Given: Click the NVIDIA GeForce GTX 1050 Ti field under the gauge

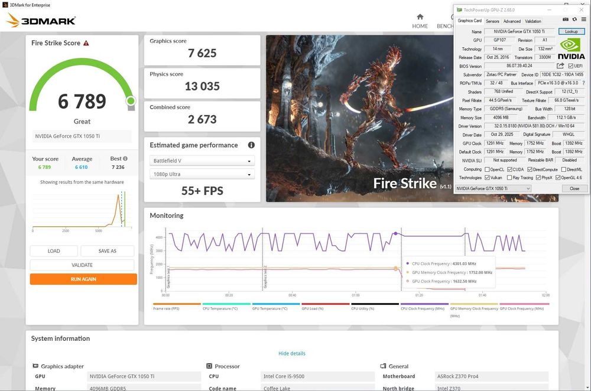Looking at the screenshot, I should tap(82, 136).
